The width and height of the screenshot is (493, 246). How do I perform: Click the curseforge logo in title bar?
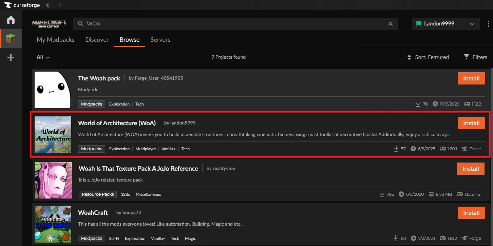coord(22,5)
